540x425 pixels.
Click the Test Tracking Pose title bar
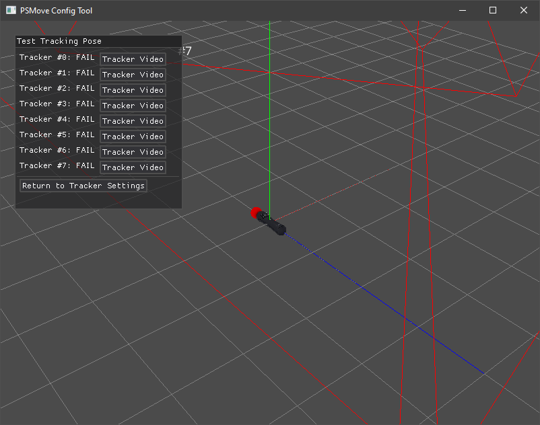98,41
